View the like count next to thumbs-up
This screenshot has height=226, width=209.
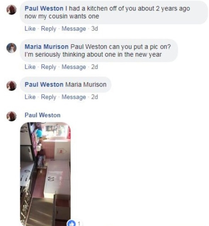click(79, 224)
